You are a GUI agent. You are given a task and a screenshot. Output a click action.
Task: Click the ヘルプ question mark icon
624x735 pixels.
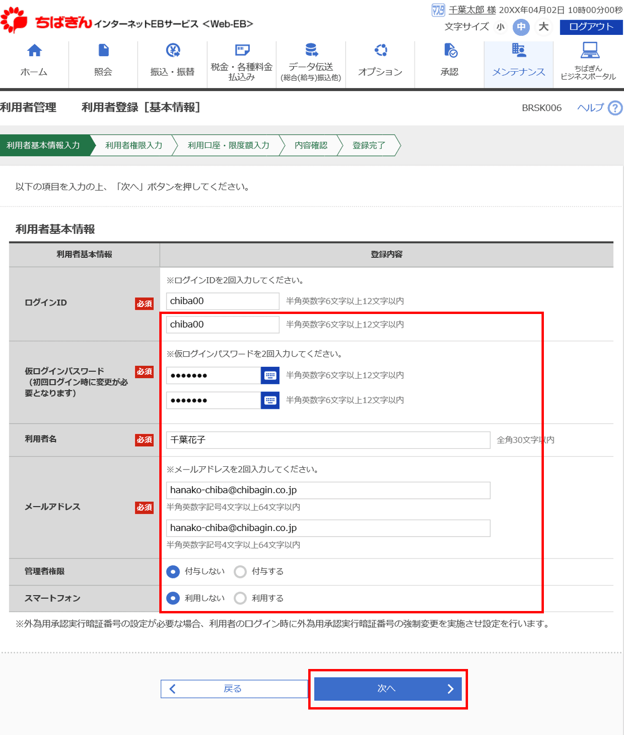[615, 108]
